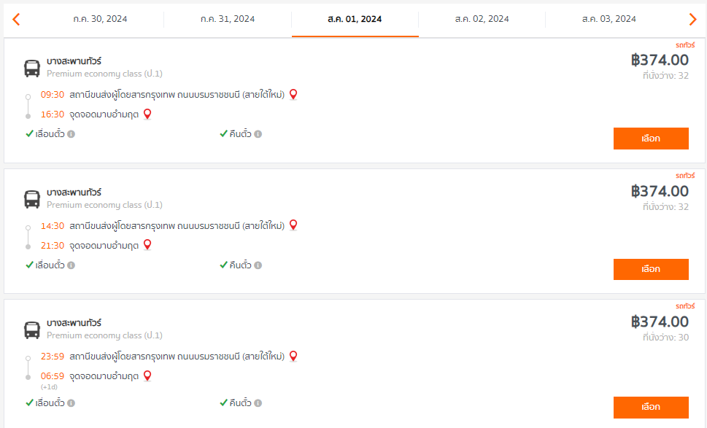Image resolution: width=707 pixels, height=428 pixels.
Task: Open map pin for 23:59 departure station
Action: [293, 357]
